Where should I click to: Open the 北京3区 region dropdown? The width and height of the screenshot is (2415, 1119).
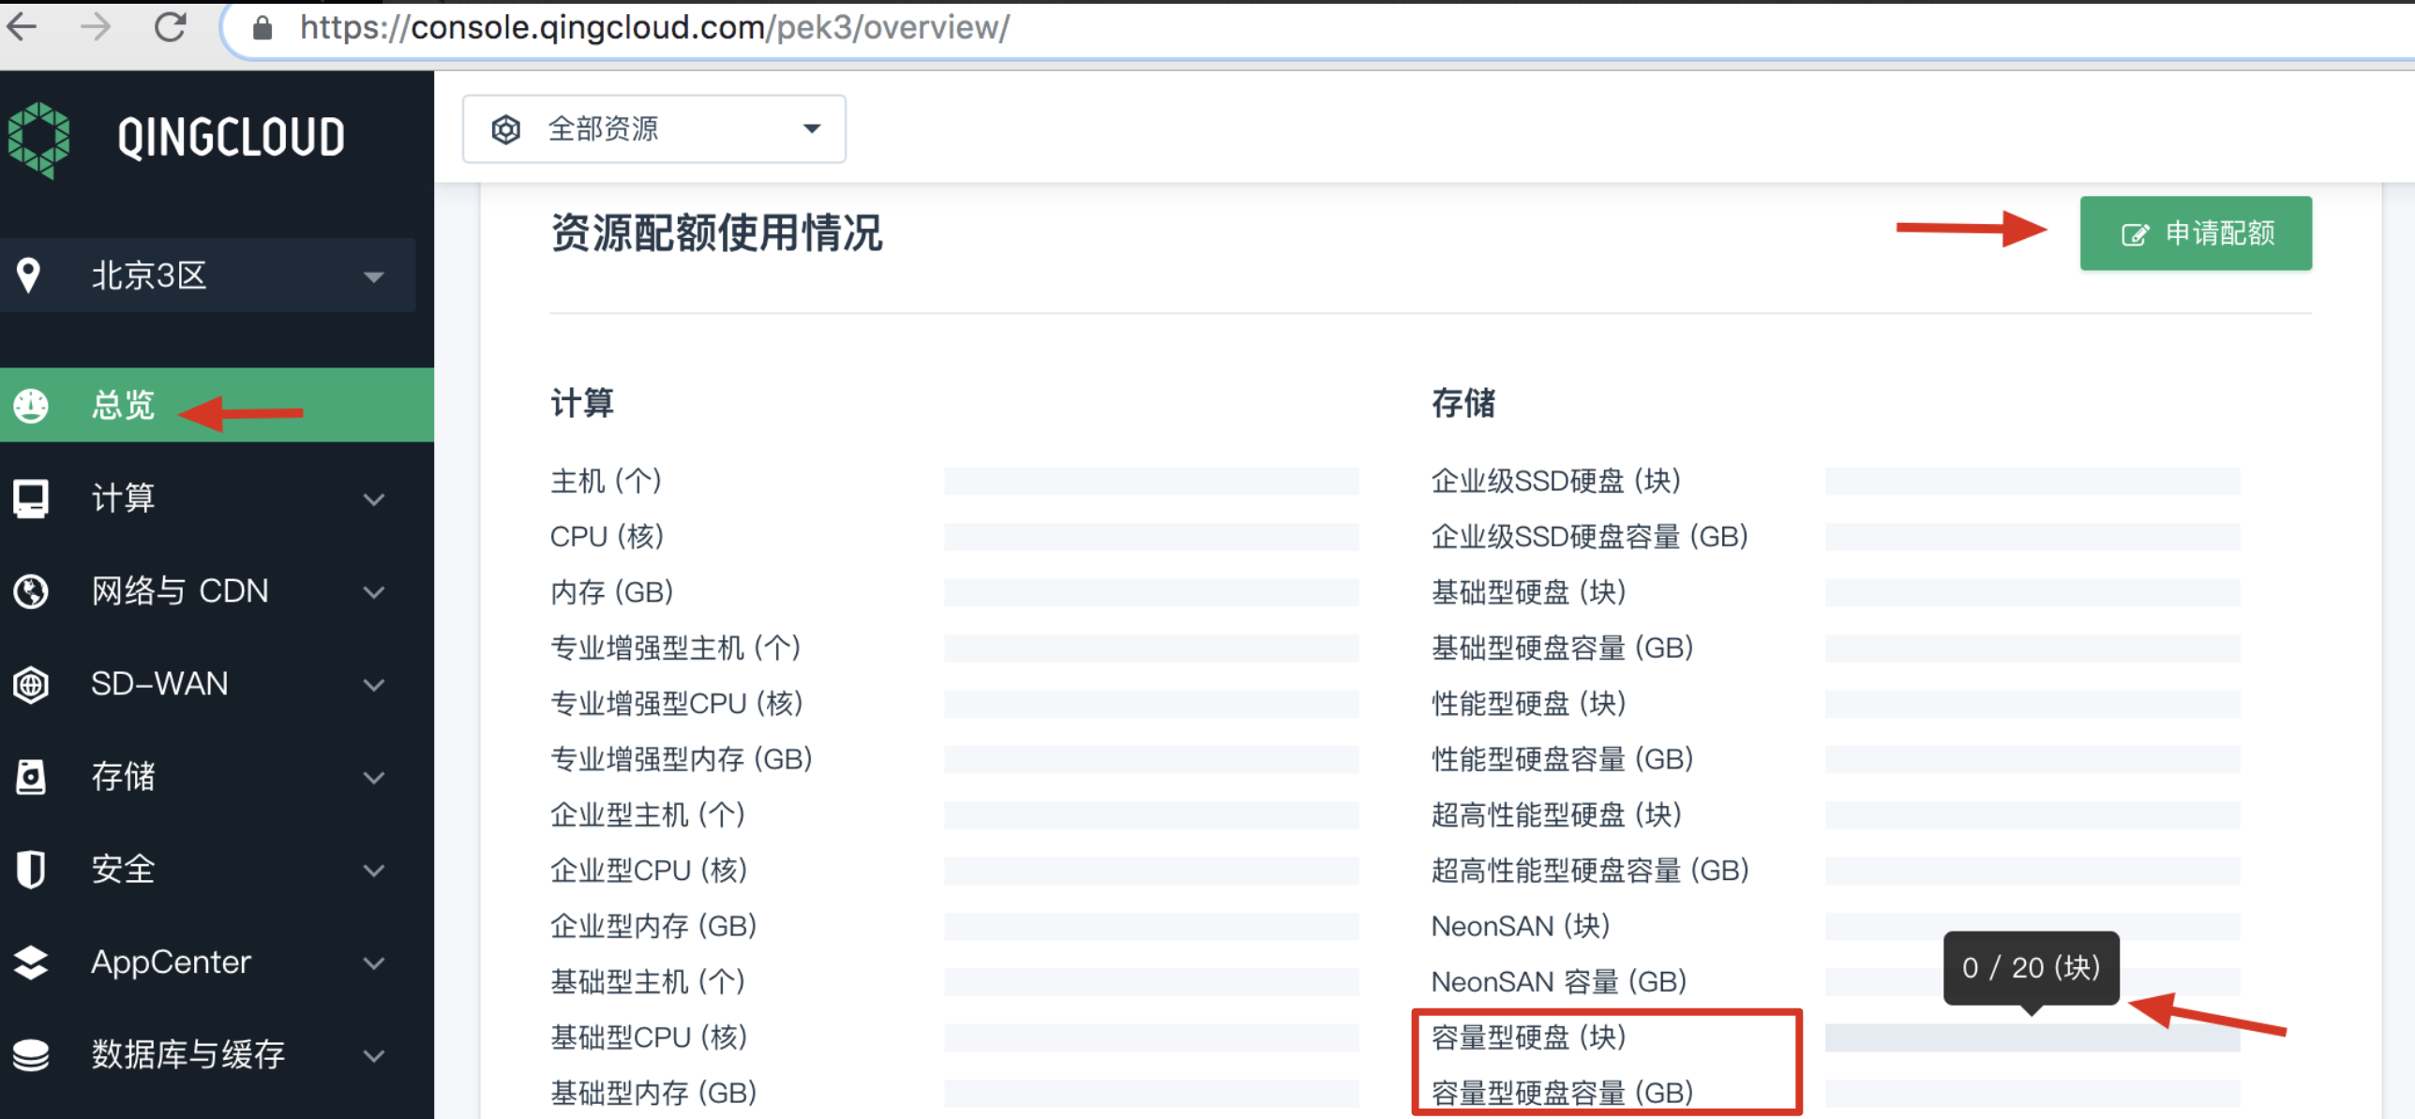[208, 276]
